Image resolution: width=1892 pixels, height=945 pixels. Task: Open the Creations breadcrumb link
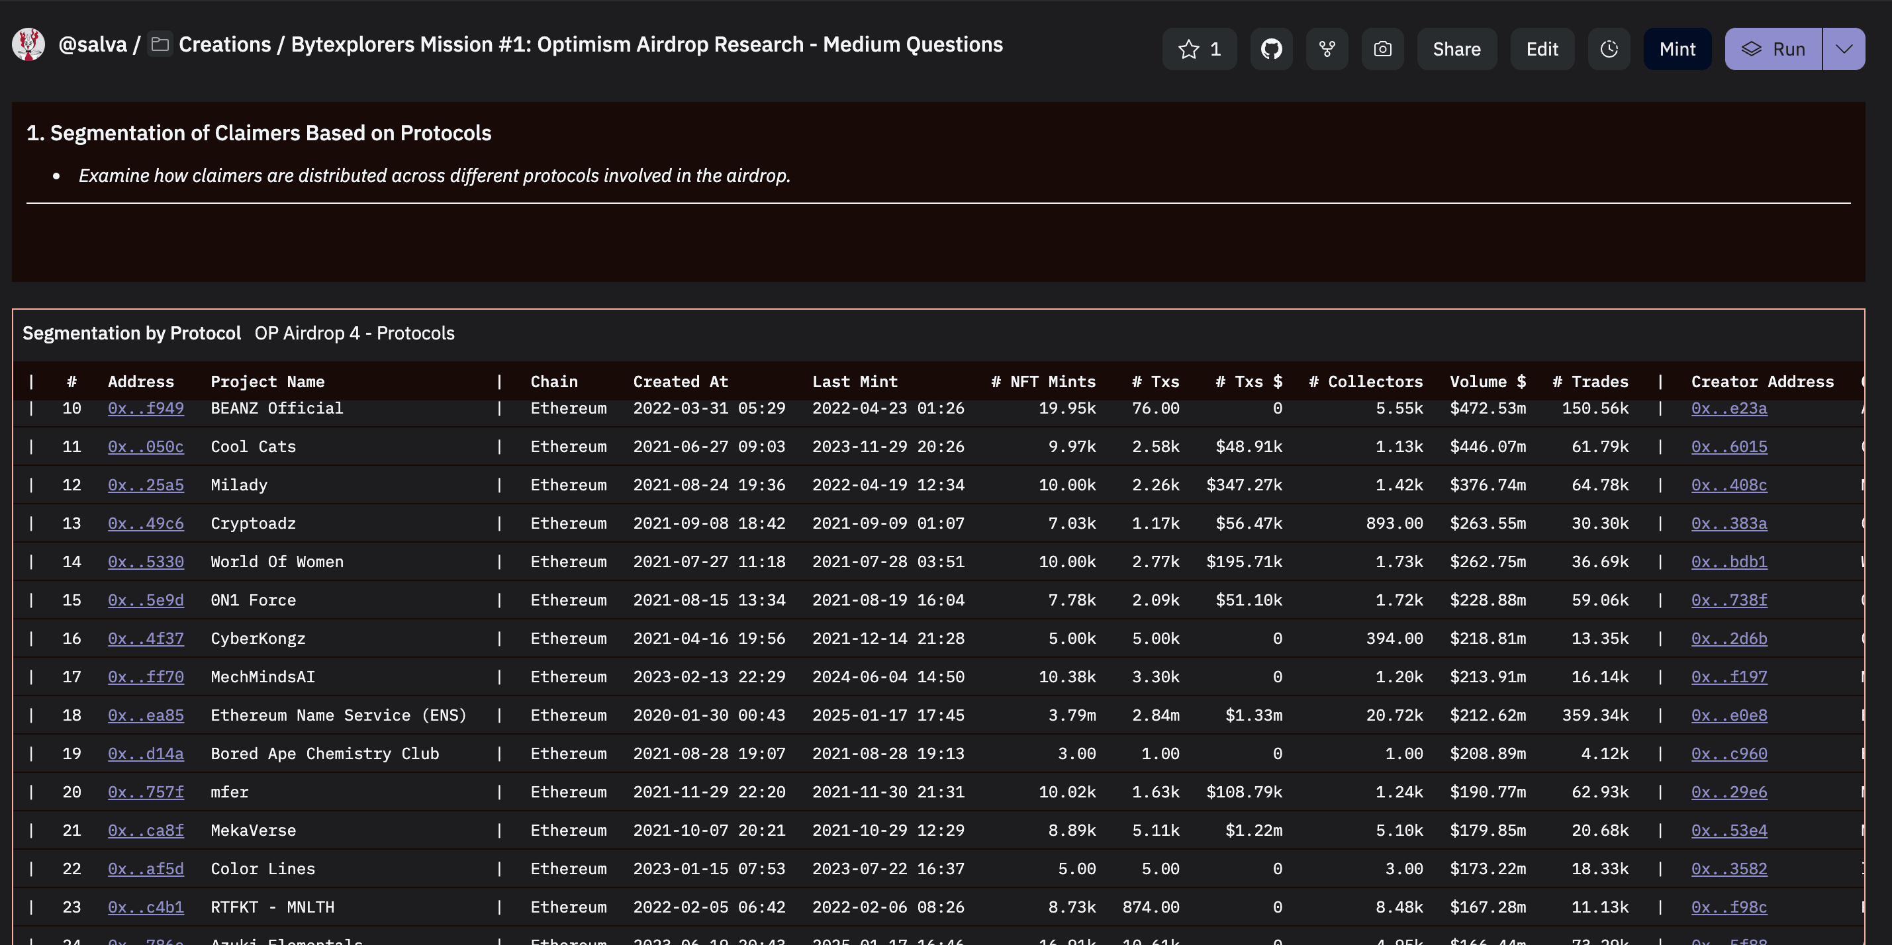224,45
